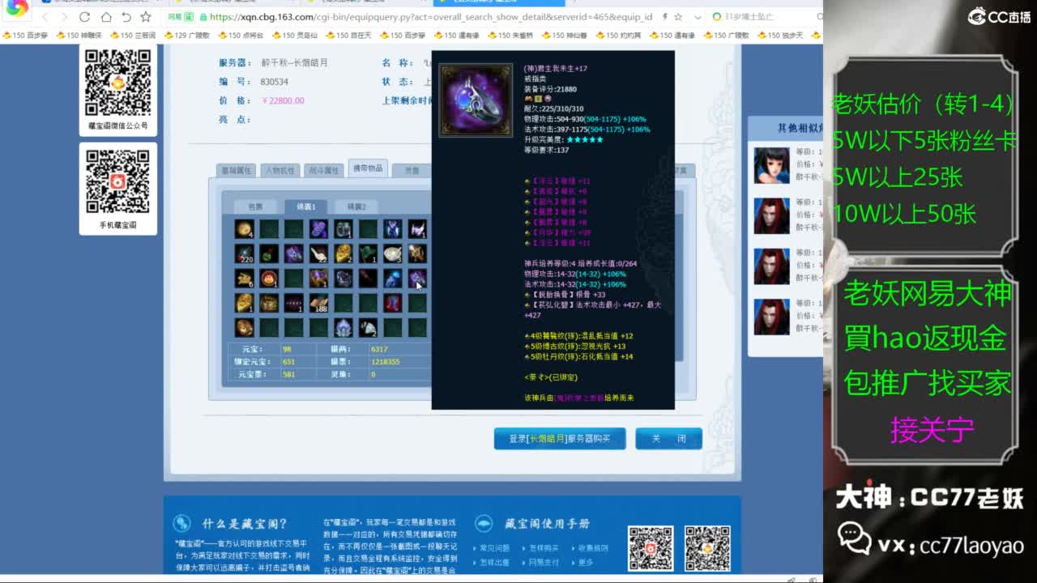Select the 锦囊1 bag tab

pyautogui.click(x=305, y=206)
